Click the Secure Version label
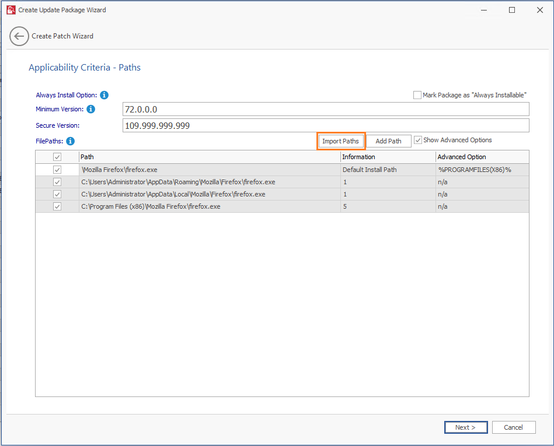 click(x=58, y=125)
